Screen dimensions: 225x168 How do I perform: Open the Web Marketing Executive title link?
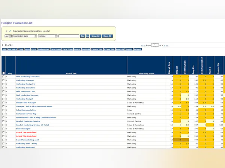point(28,77)
